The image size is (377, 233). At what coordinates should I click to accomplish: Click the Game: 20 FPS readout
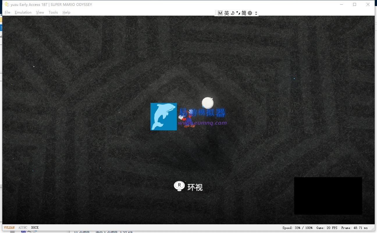point(327,228)
